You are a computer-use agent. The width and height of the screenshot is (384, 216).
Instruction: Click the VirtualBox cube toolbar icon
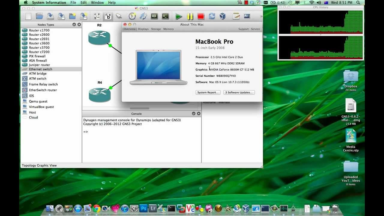(x=223, y=16)
